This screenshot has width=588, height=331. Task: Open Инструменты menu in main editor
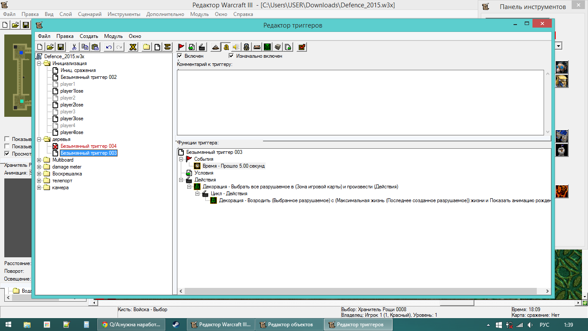click(x=124, y=14)
